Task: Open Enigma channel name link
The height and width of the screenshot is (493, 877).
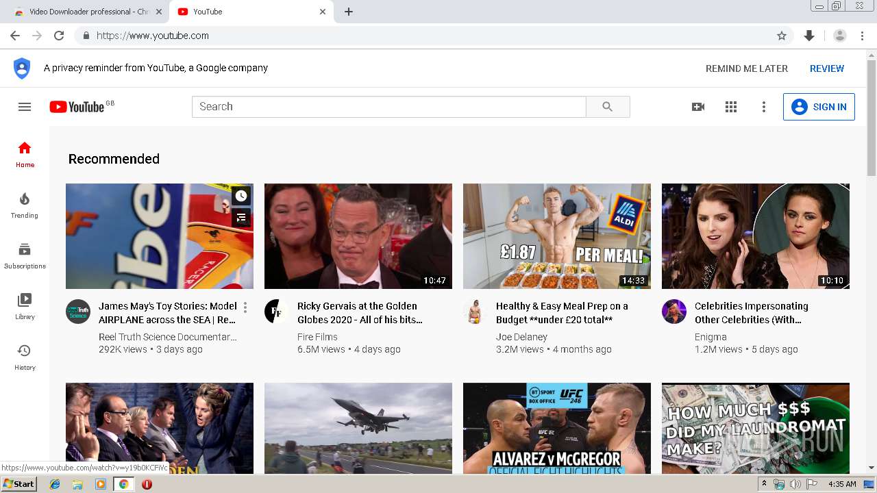Action: click(x=711, y=337)
